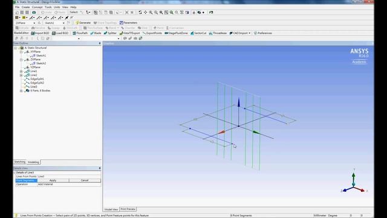Click the FlowPath tool
387x218 pixels.
coord(80,33)
